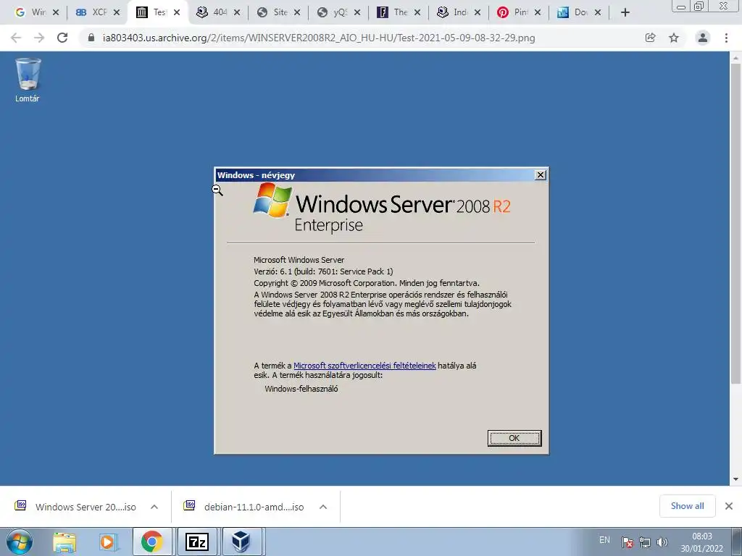Image resolution: width=742 pixels, height=556 pixels.
Task: Expand options for debian iso download
Action: tap(323, 507)
